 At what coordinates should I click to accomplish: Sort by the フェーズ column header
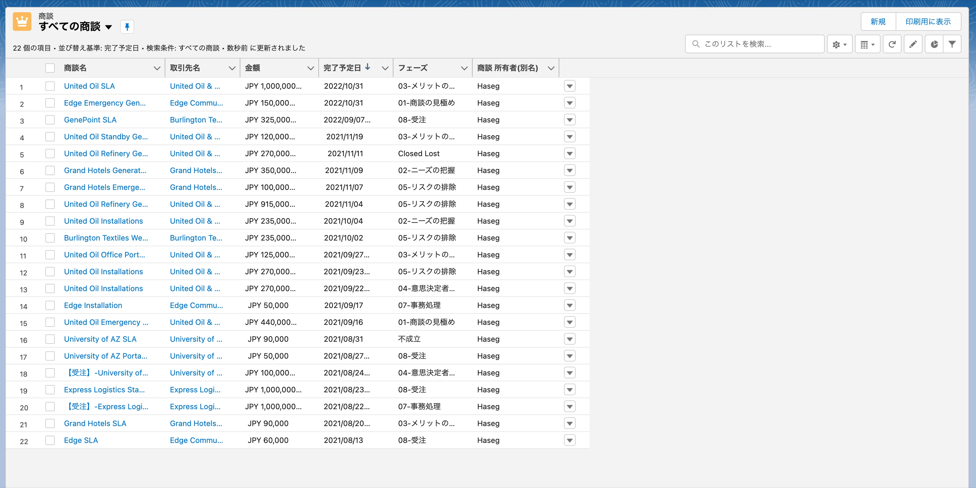(x=413, y=68)
